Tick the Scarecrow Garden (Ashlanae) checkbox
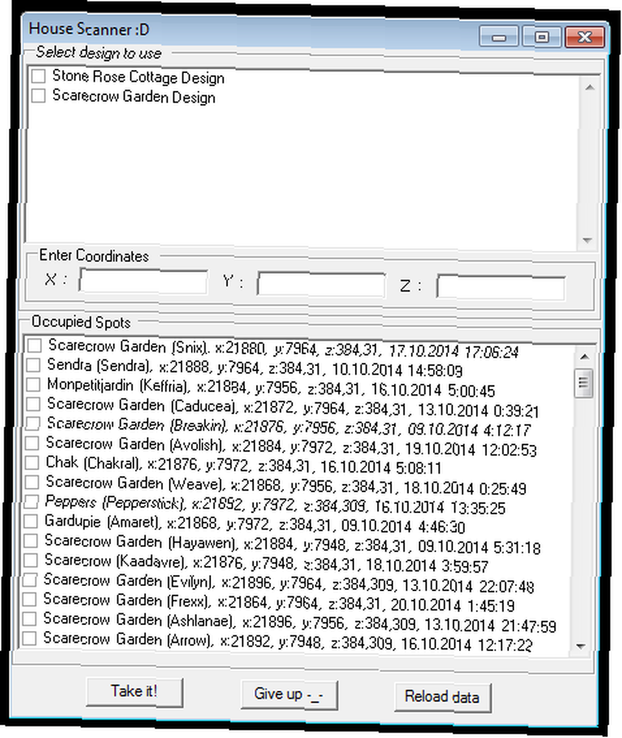This screenshot has width=622, height=738. pos(30,618)
